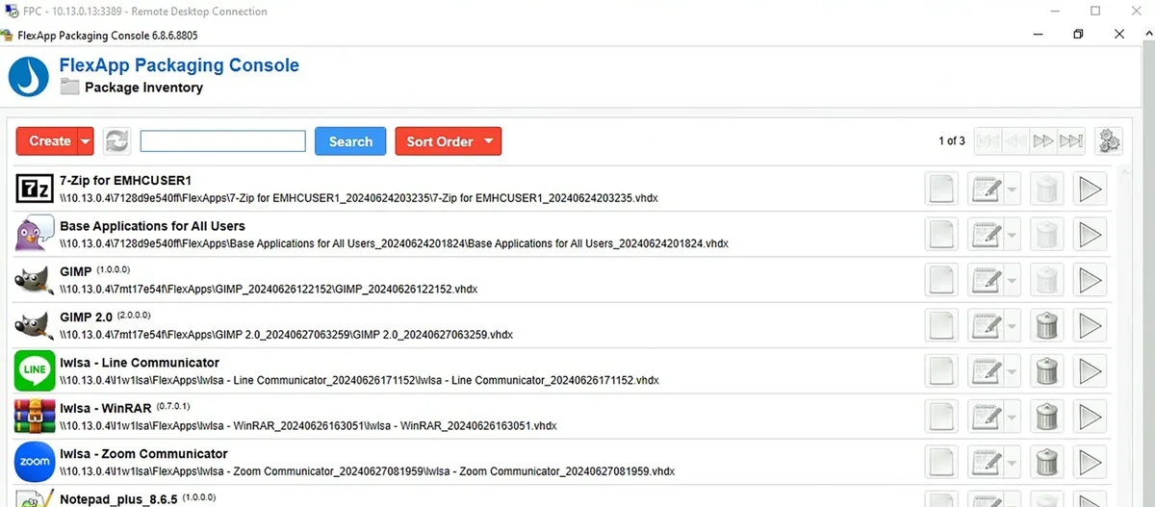This screenshot has width=1155, height=507.
Task: Activate Base Applications for All Users package
Action: (x=1091, y=235)
